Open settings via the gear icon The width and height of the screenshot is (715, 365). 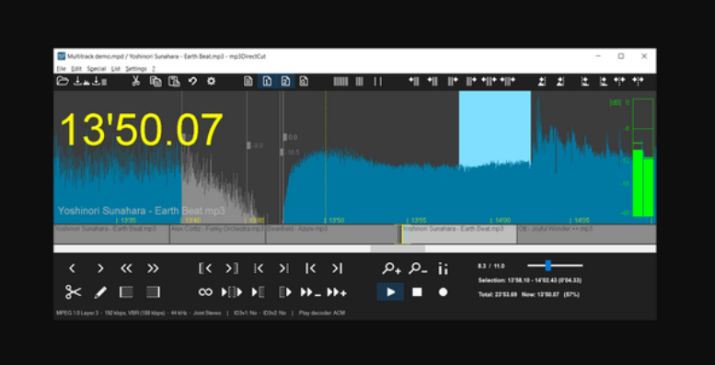point(211,82)
